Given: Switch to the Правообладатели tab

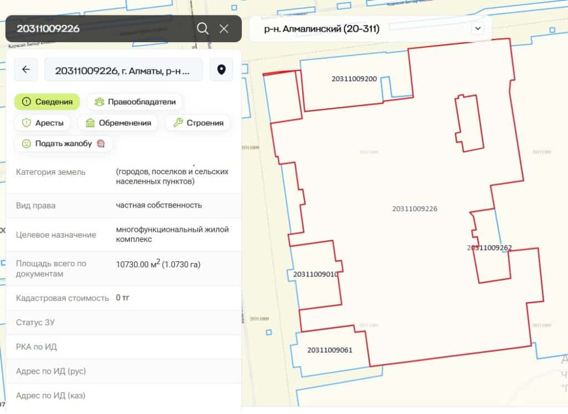Looking at the screenshot, I should click(135, 102).
